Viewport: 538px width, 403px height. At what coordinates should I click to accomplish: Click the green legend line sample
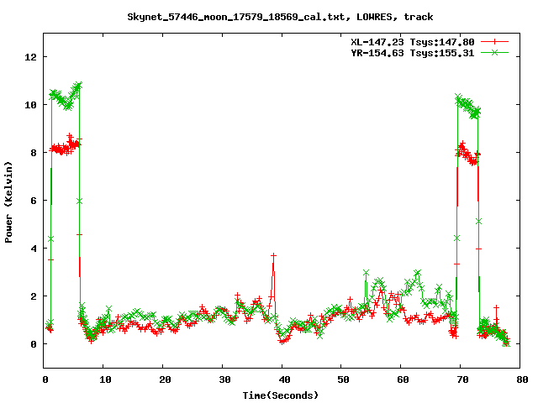point(494,52)
